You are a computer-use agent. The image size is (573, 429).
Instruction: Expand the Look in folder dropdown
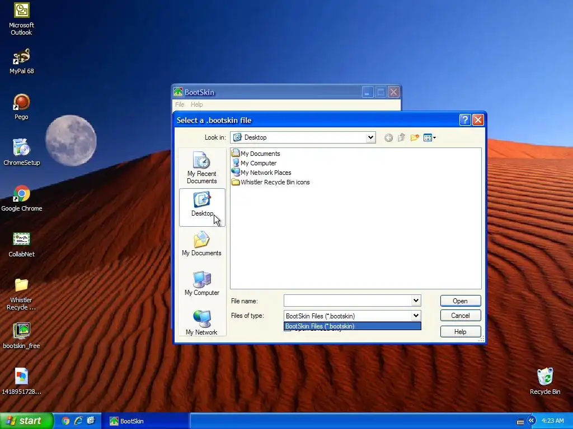click(x=370, y=137)
